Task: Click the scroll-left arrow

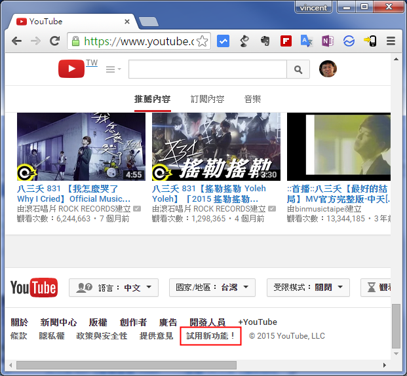Action: click(x=10, y=366)
